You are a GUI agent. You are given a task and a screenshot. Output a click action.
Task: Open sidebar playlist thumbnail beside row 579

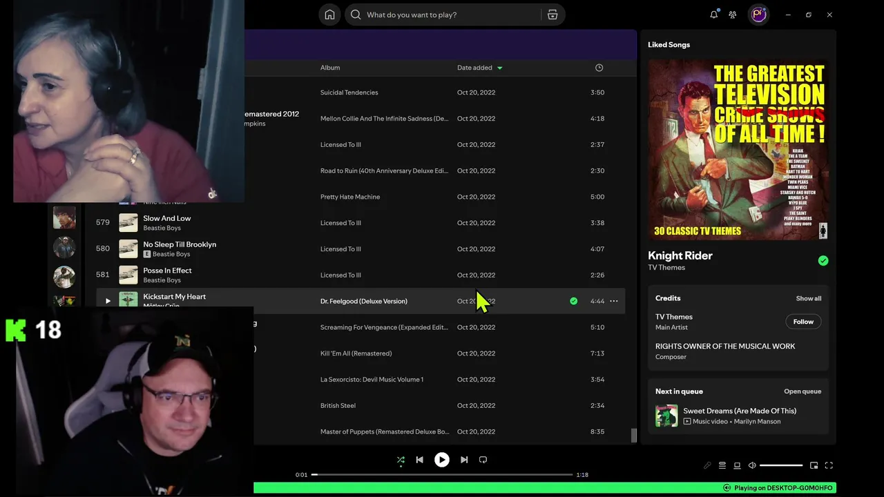pos(64,217)
